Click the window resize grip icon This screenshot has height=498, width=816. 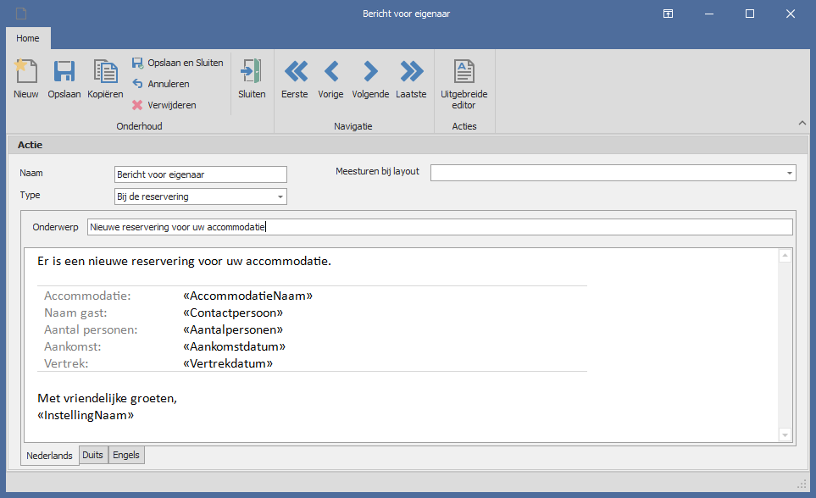(x=802, y=484)
